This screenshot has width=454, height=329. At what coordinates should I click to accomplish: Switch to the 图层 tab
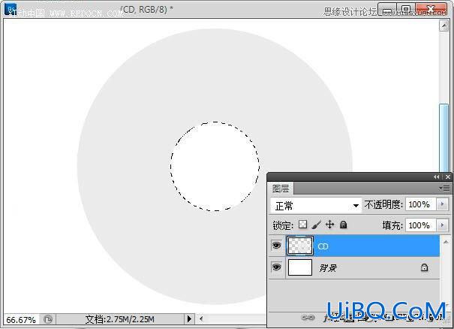pos(281,189)
